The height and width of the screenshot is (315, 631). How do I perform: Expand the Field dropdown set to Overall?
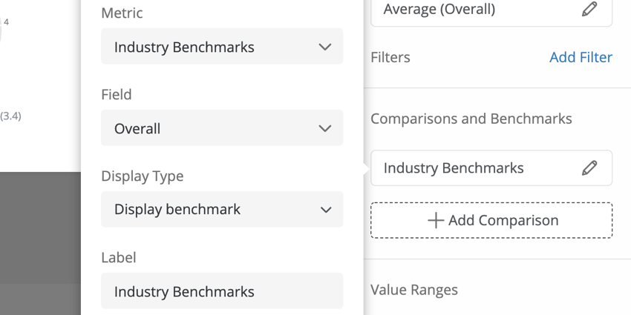click(222, 127)
